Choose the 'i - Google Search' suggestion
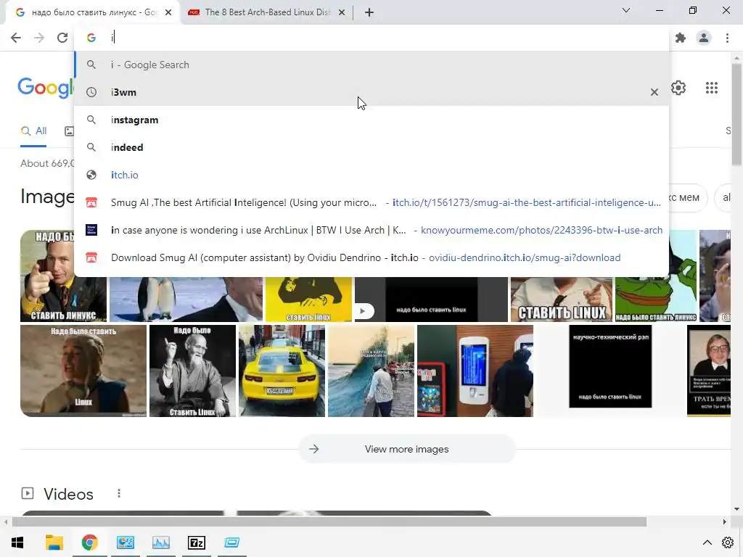The height and width of the screenshot is (557, 743). (371, 65)
